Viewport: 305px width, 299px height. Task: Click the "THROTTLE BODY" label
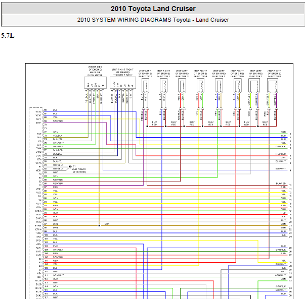point(123,75)
